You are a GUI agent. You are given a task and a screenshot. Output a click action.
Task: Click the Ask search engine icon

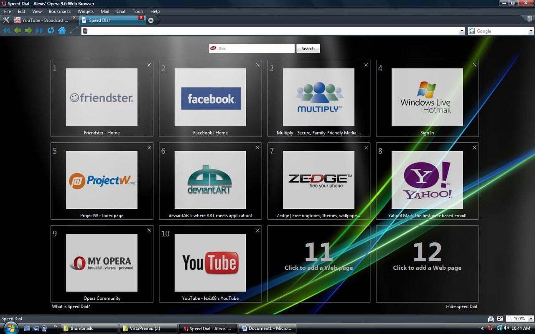pos(213,48)
